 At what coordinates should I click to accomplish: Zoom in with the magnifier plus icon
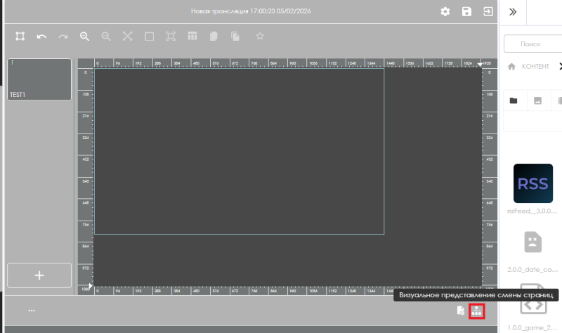coord(84,36)
